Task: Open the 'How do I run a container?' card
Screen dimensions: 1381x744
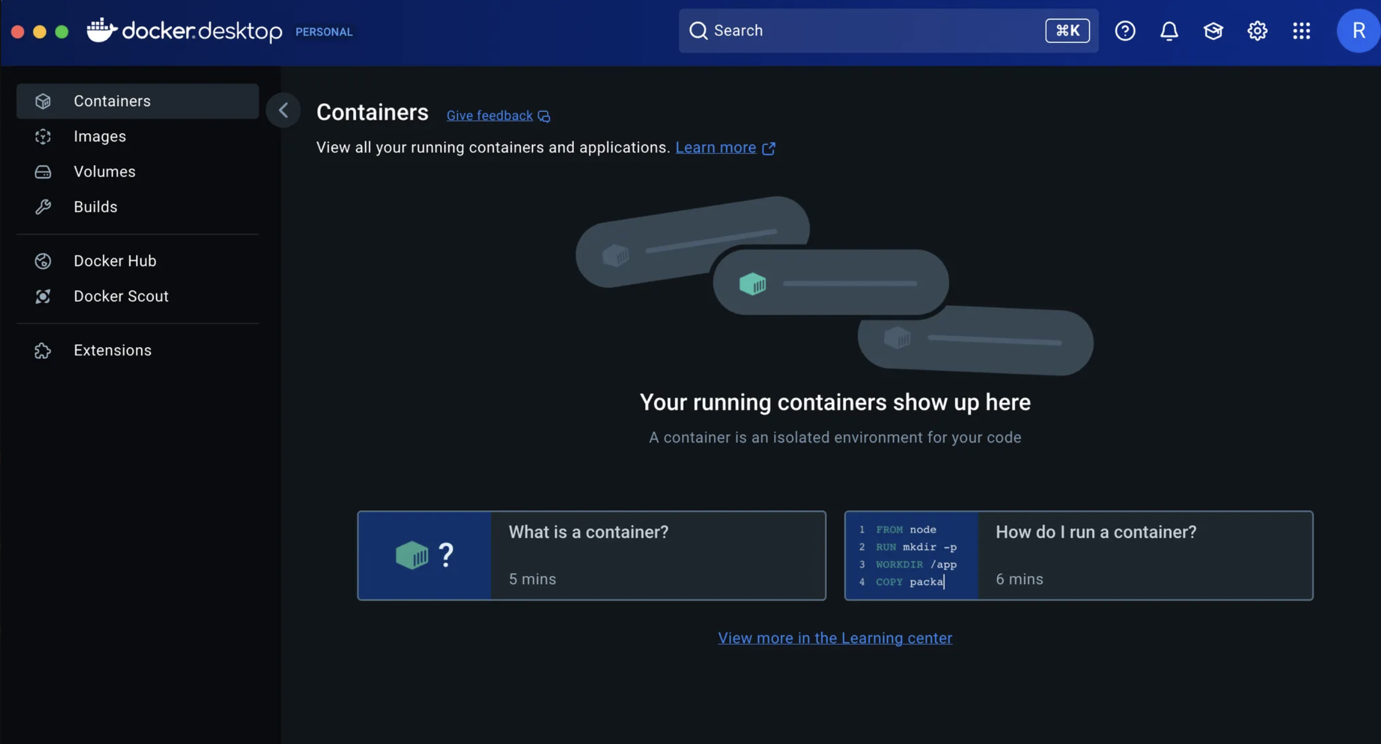Action: pyautogui.click(x=1078, y=556)
